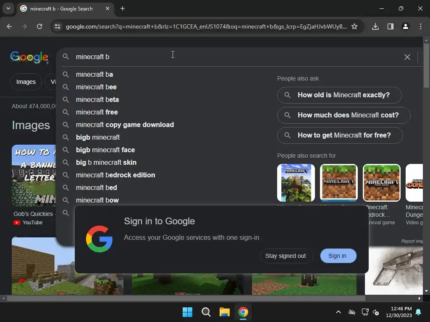Click the network display tray icon
430x322 pixels.
pos(365,312)
